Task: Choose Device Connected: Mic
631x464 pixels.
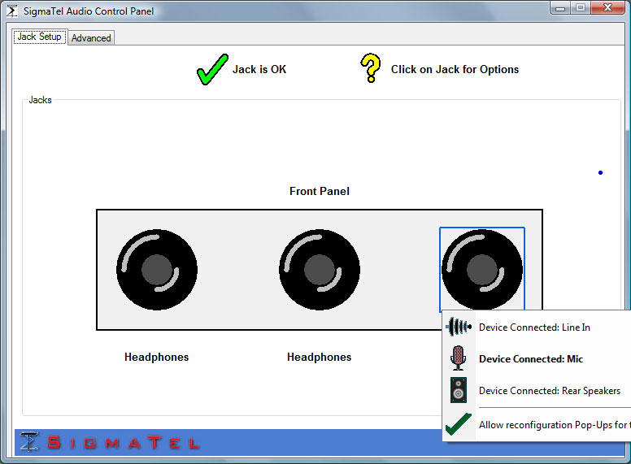Action: 537,358
